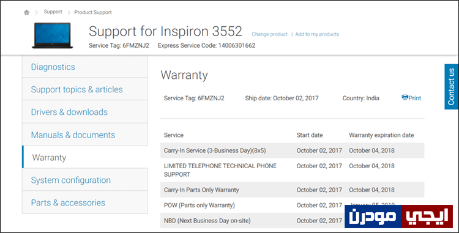Open the Product Support breadcrumb link
The image size is (459, 233).
click(93, 12)
